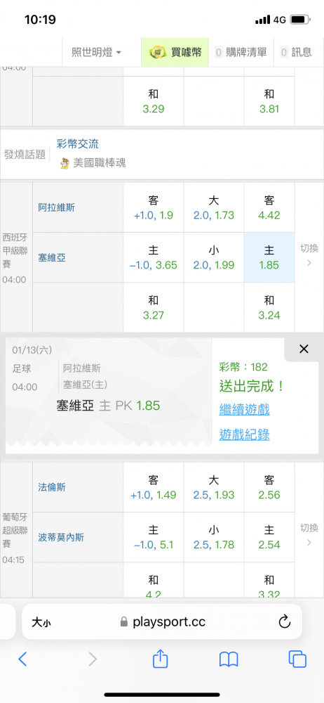Screen dimensions: 324x703
Task: Select 大 2.5, 1.93 for 法倫斯 match
Action: (214, 487)
